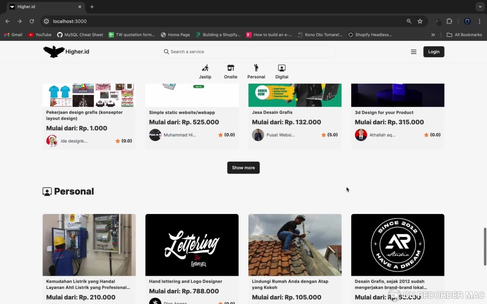Open Jasa Desain Grafis listing title
Image resolution: width=487 pixels, height=304 pixels.
pyautogui.click(x=272, y=112)
